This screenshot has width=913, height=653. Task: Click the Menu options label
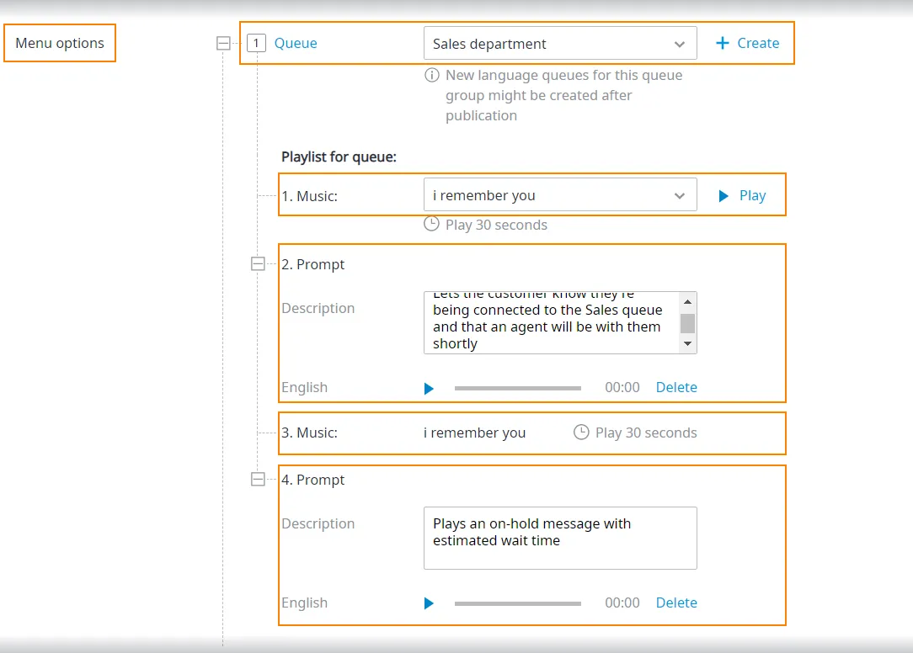60,43
